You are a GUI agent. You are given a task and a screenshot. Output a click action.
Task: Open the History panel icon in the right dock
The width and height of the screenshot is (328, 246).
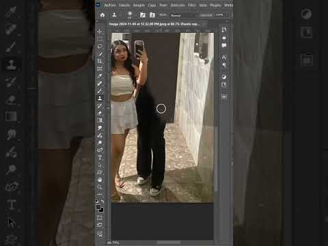tap(224, 30)
